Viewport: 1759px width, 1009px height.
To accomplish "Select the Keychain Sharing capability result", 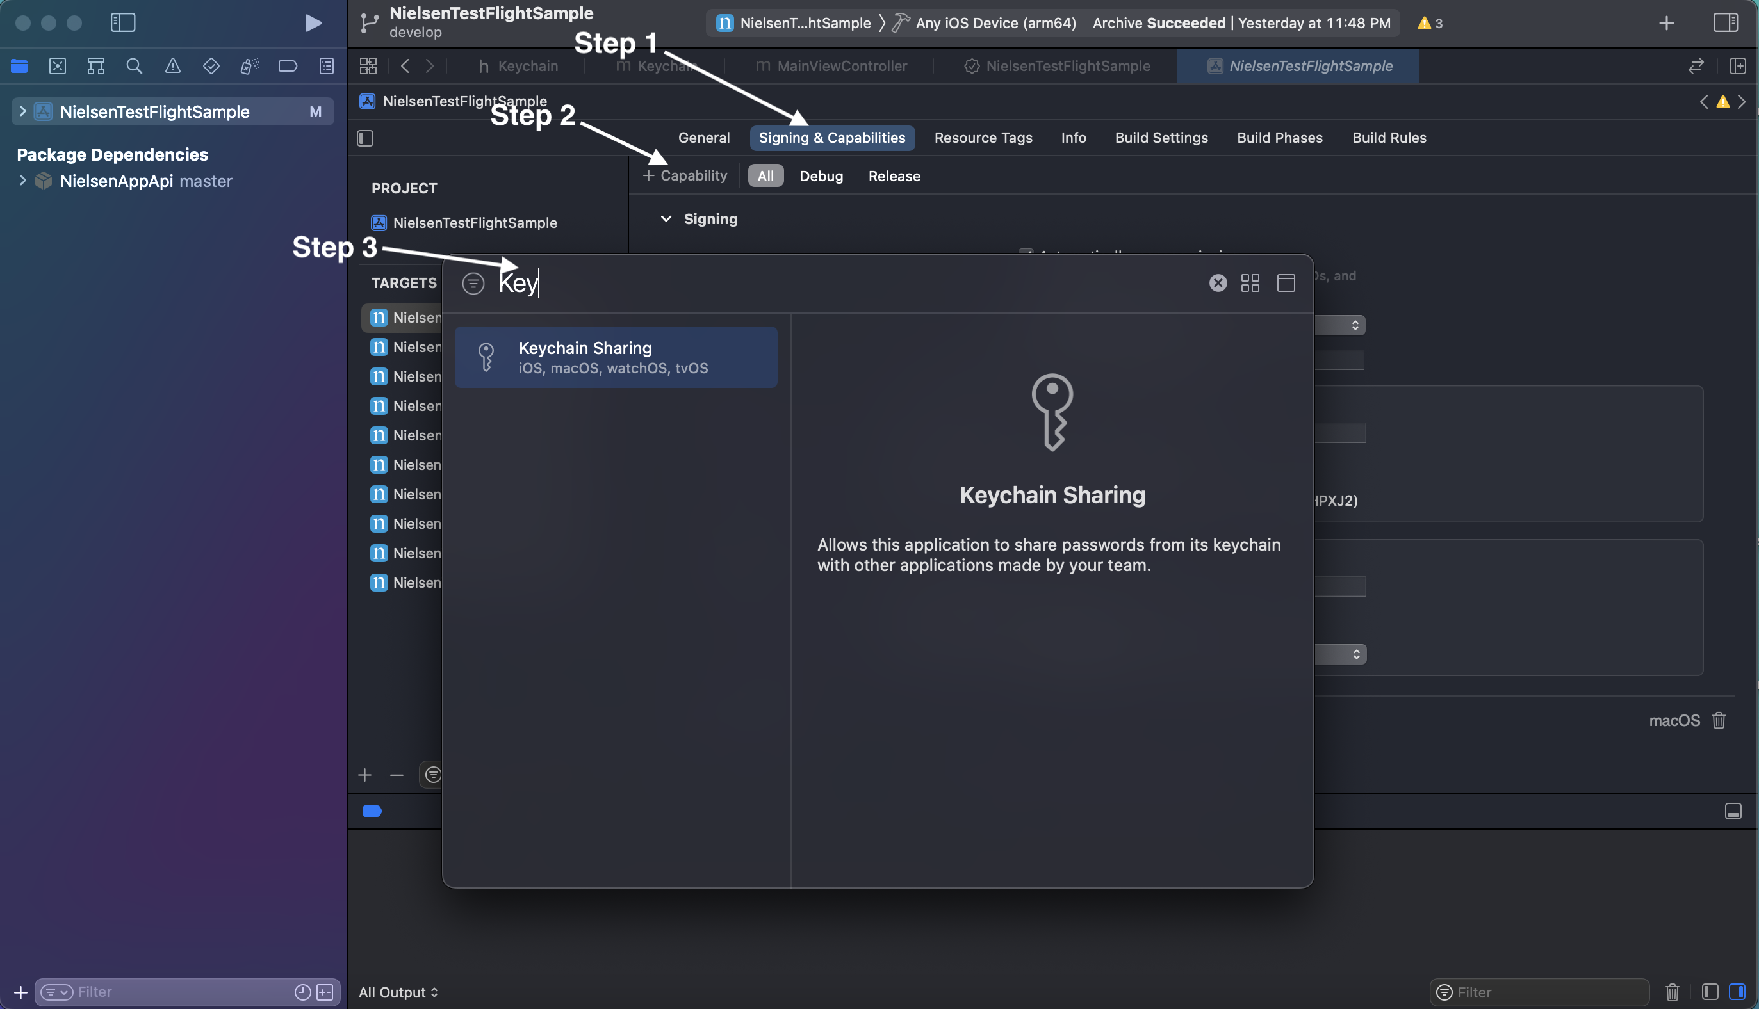I will point(616,358).
